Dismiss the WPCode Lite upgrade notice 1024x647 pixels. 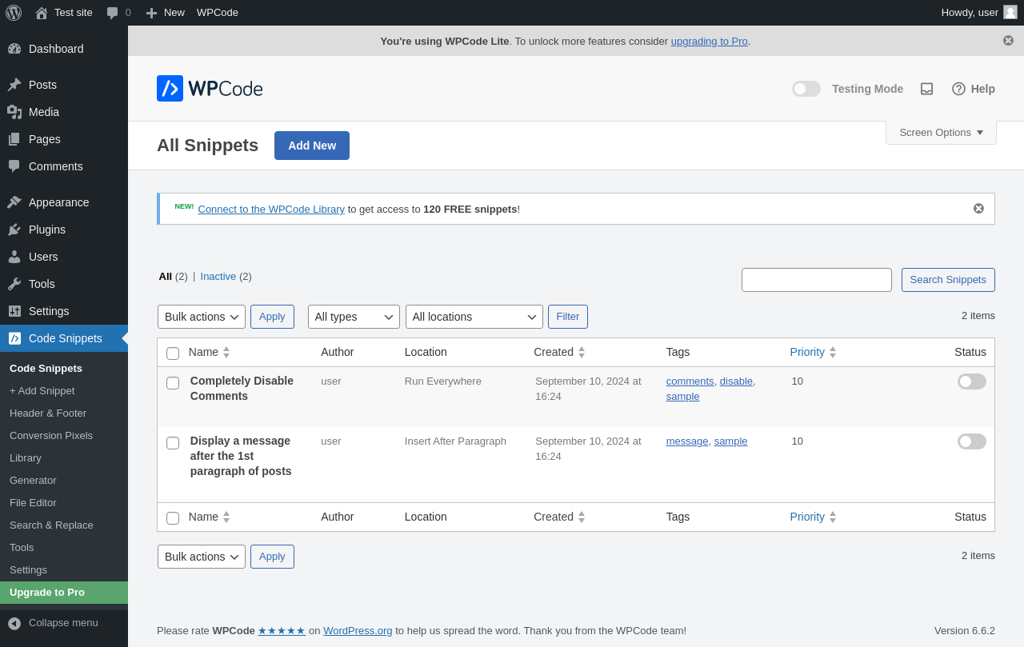(x=1008, y=40)
